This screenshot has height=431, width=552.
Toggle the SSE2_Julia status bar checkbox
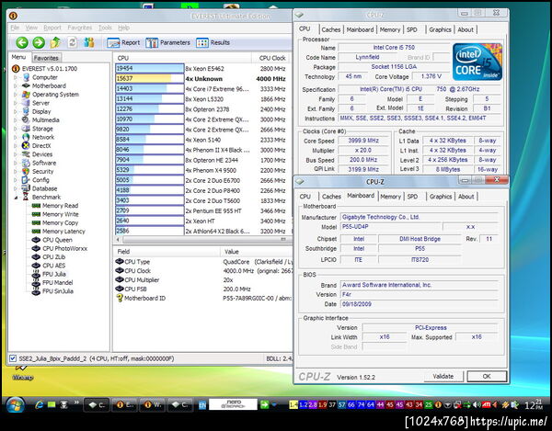pos(12,358)
